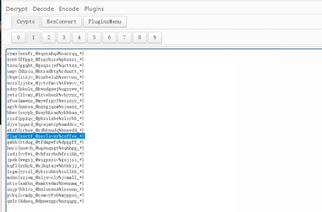The image size is (322, 212).
Task: Click the line starting with iodj{vvfwi
Action: 45,154
